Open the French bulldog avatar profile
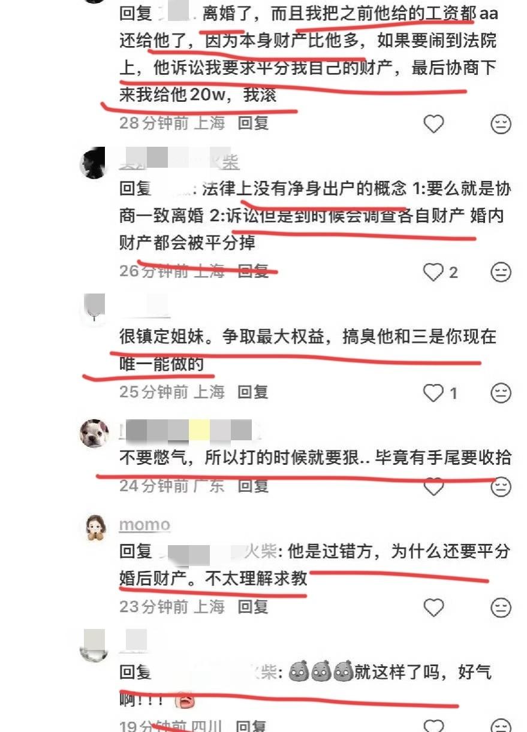 [94, 432]
